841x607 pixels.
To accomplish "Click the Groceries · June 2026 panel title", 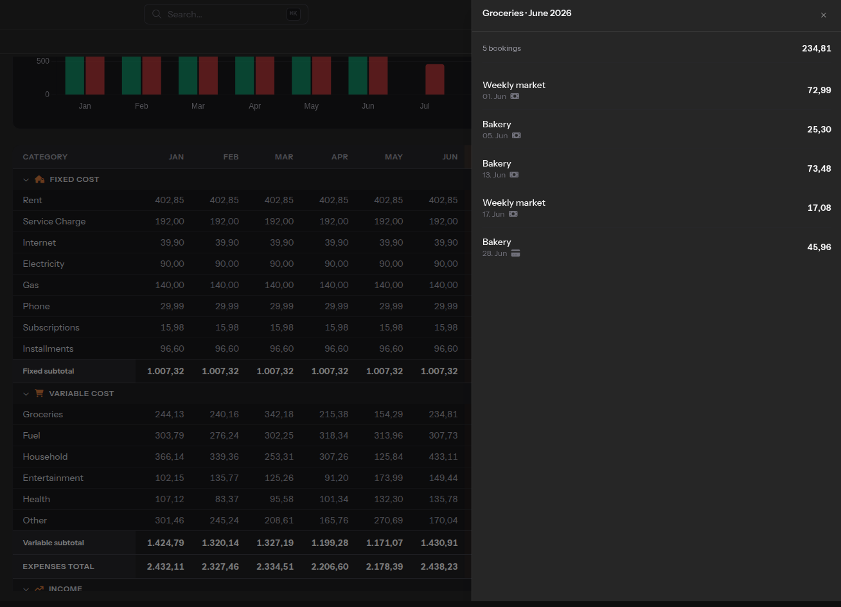I will pos(527,13).
